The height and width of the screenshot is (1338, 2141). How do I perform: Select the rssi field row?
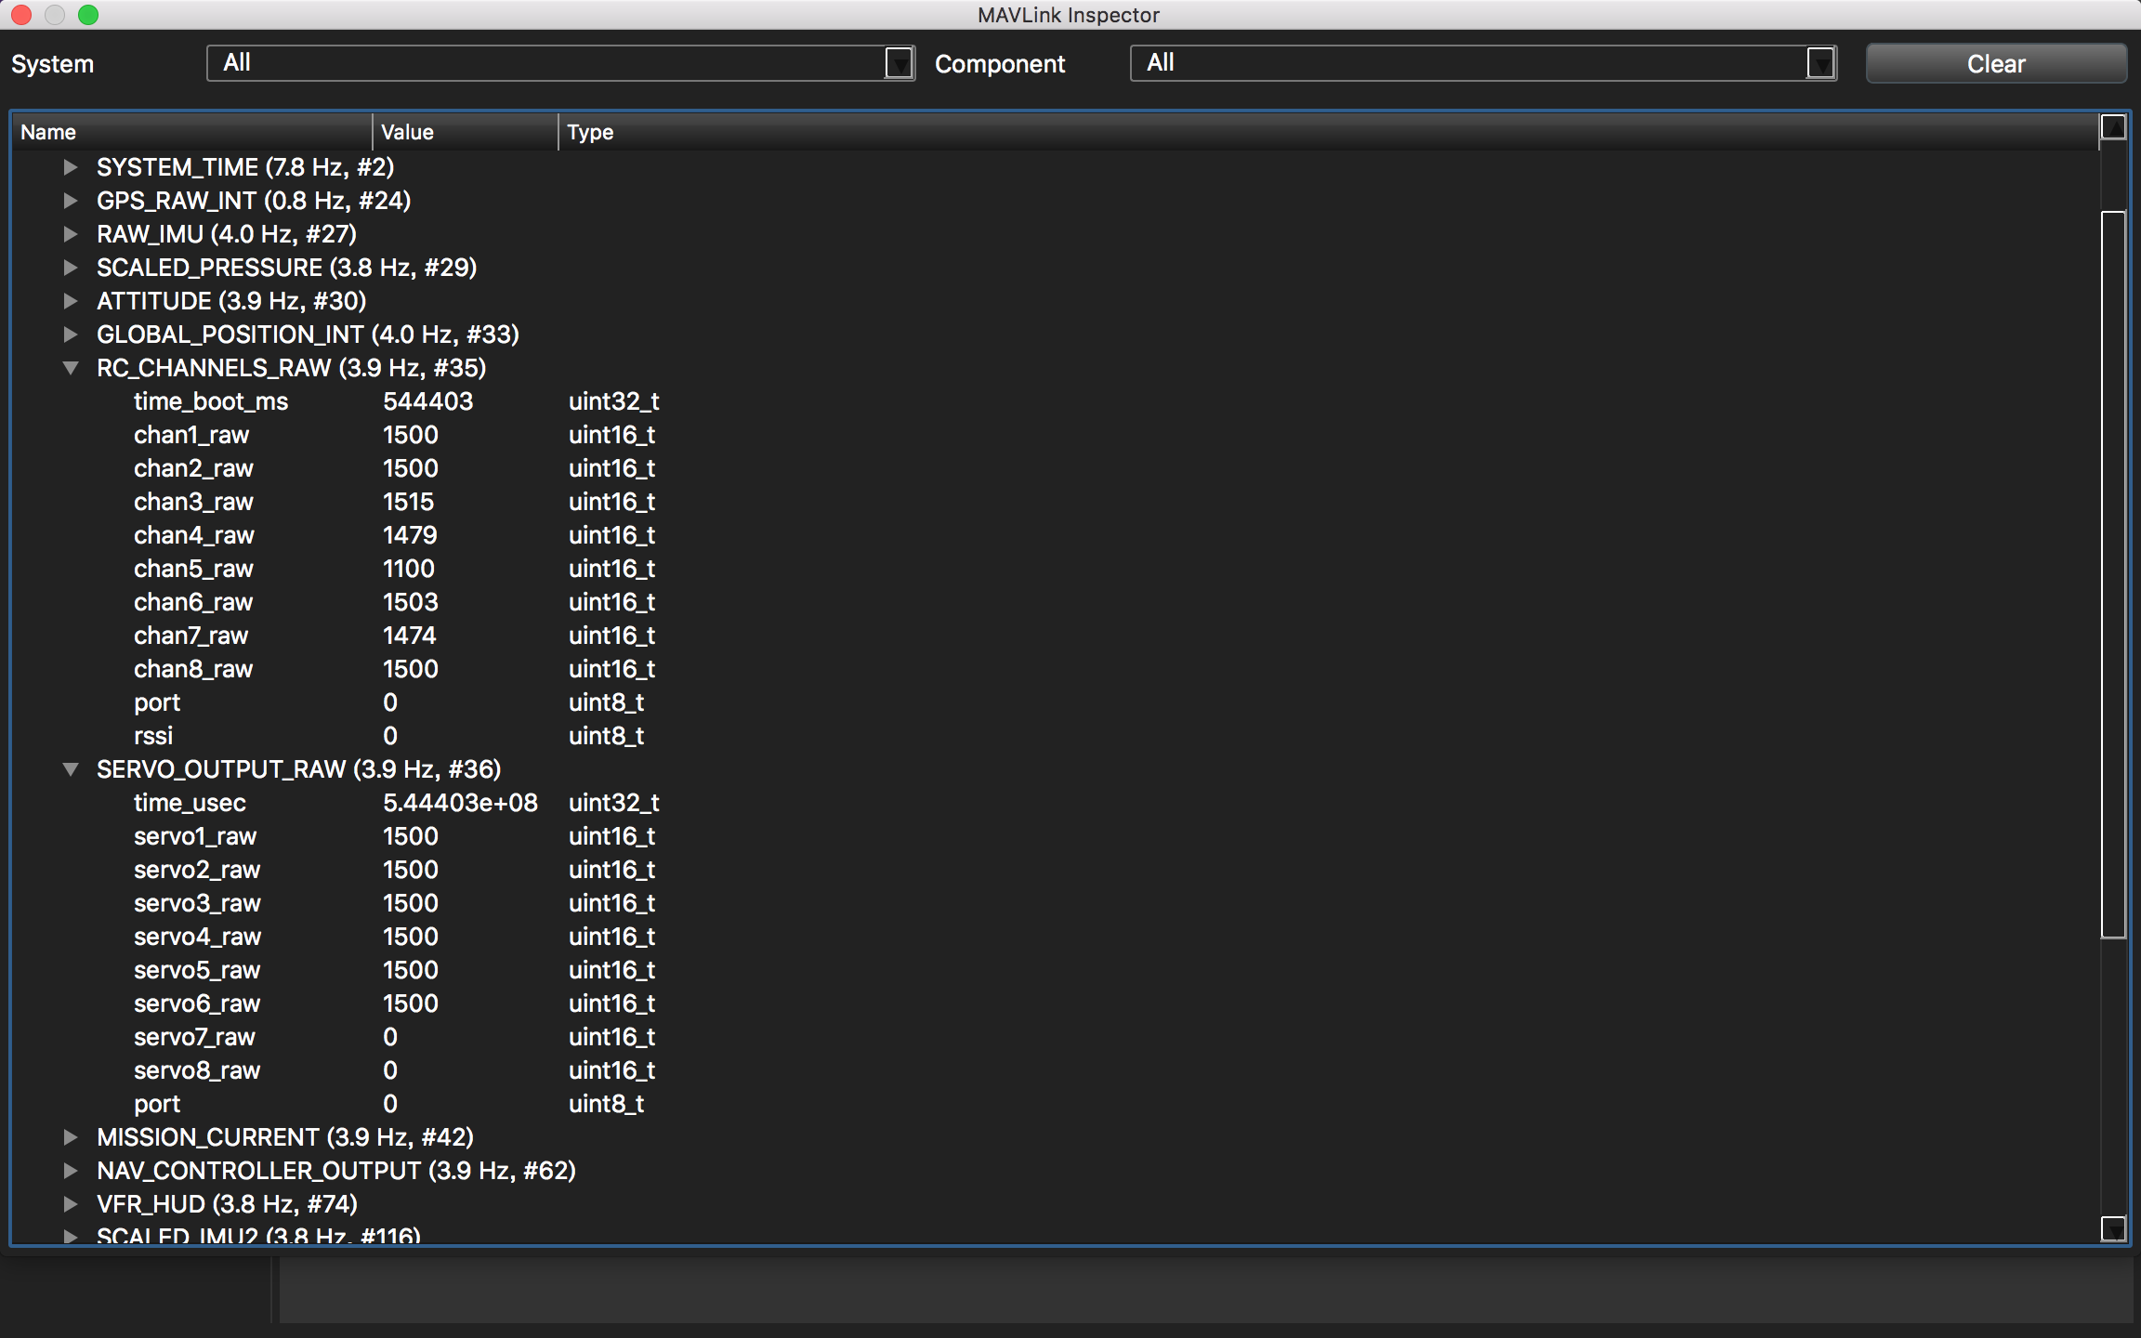click(x=1055, y=736)
